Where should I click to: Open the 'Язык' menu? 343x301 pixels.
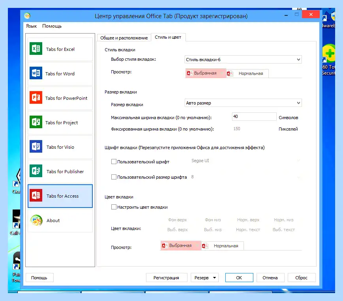[x=32, y=26]
